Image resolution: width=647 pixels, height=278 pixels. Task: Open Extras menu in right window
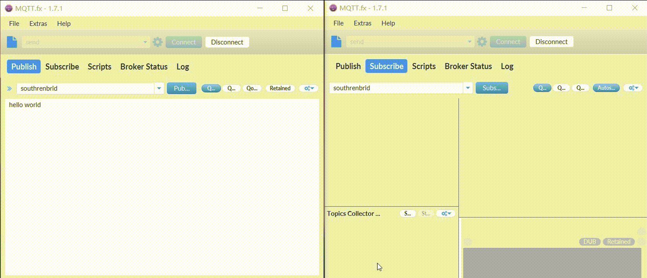(363, 23)
